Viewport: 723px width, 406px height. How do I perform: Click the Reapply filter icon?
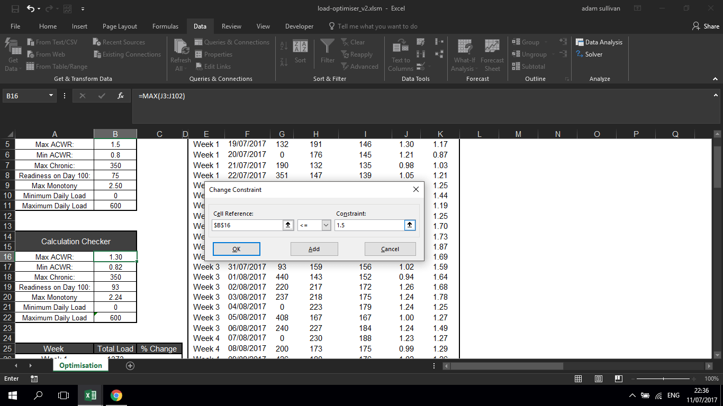[x=357, y=54]
